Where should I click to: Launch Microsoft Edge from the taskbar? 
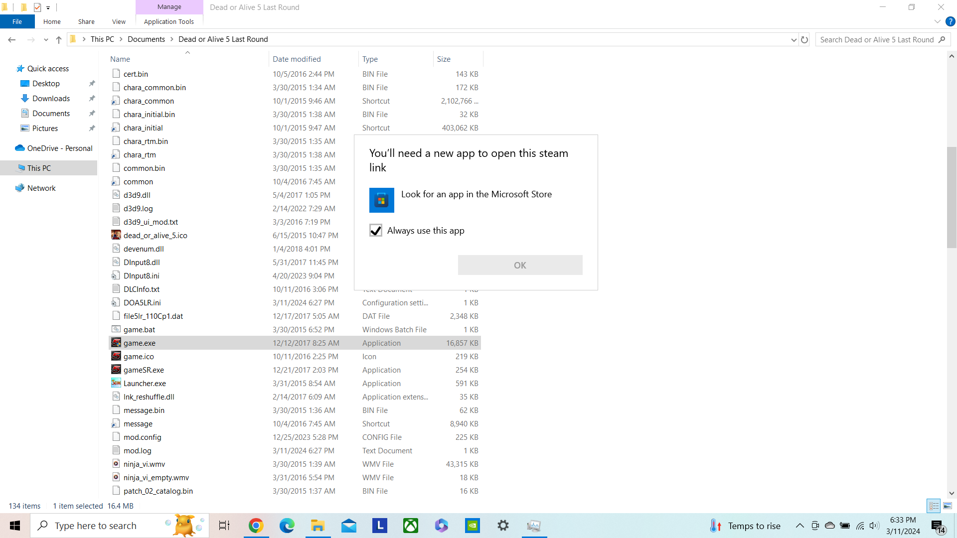287,526
